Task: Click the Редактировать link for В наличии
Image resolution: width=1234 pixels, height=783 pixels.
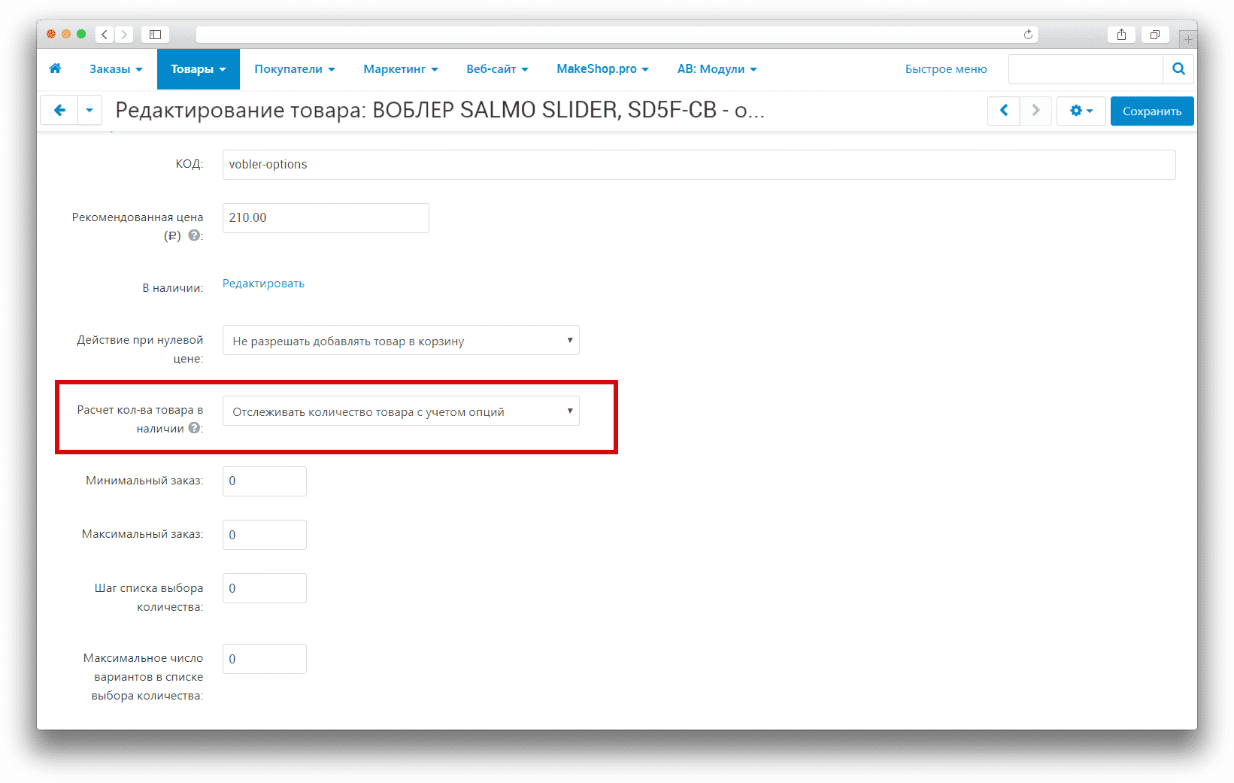Action: click(263, 284)
